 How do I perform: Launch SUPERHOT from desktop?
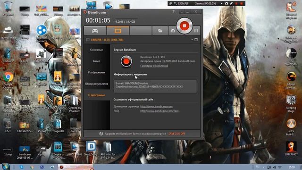tap(291, 149)
